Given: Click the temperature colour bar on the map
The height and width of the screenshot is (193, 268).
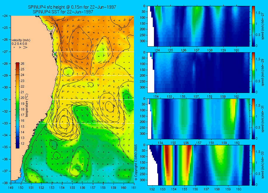Looking at the screenshot, I should coord(18,105).
